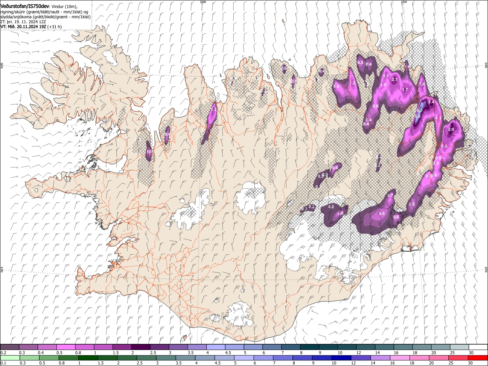Click the 6–7 slate blue swatch in upper legend
Viewport: 488px width, 366px height.
[x=272, y=347]
